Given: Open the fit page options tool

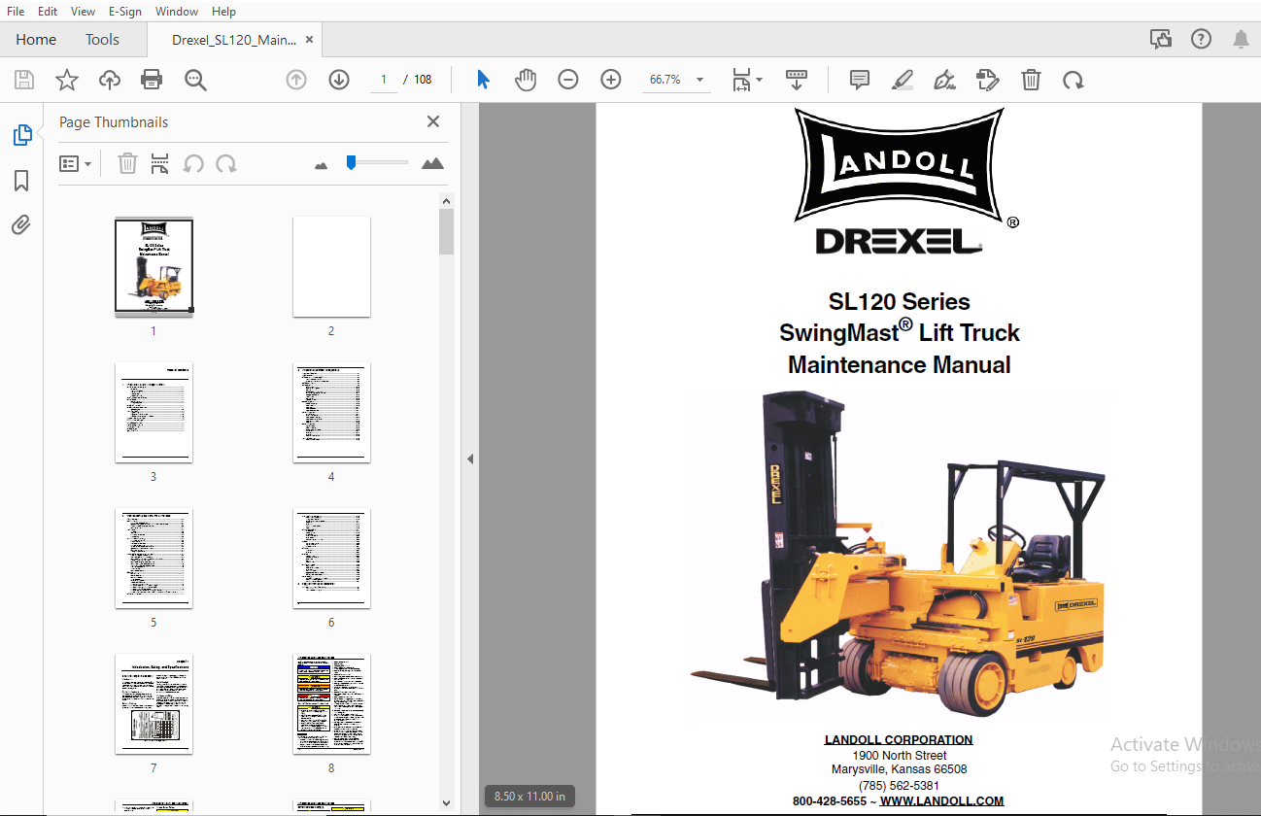Looking at the screenshot, I should (746, 80).
